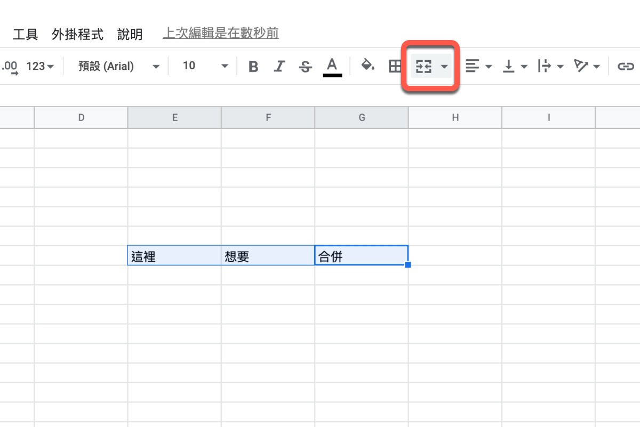640x427 pixels.
Task: Toggle italic formatting
Action: click(279, 67)
